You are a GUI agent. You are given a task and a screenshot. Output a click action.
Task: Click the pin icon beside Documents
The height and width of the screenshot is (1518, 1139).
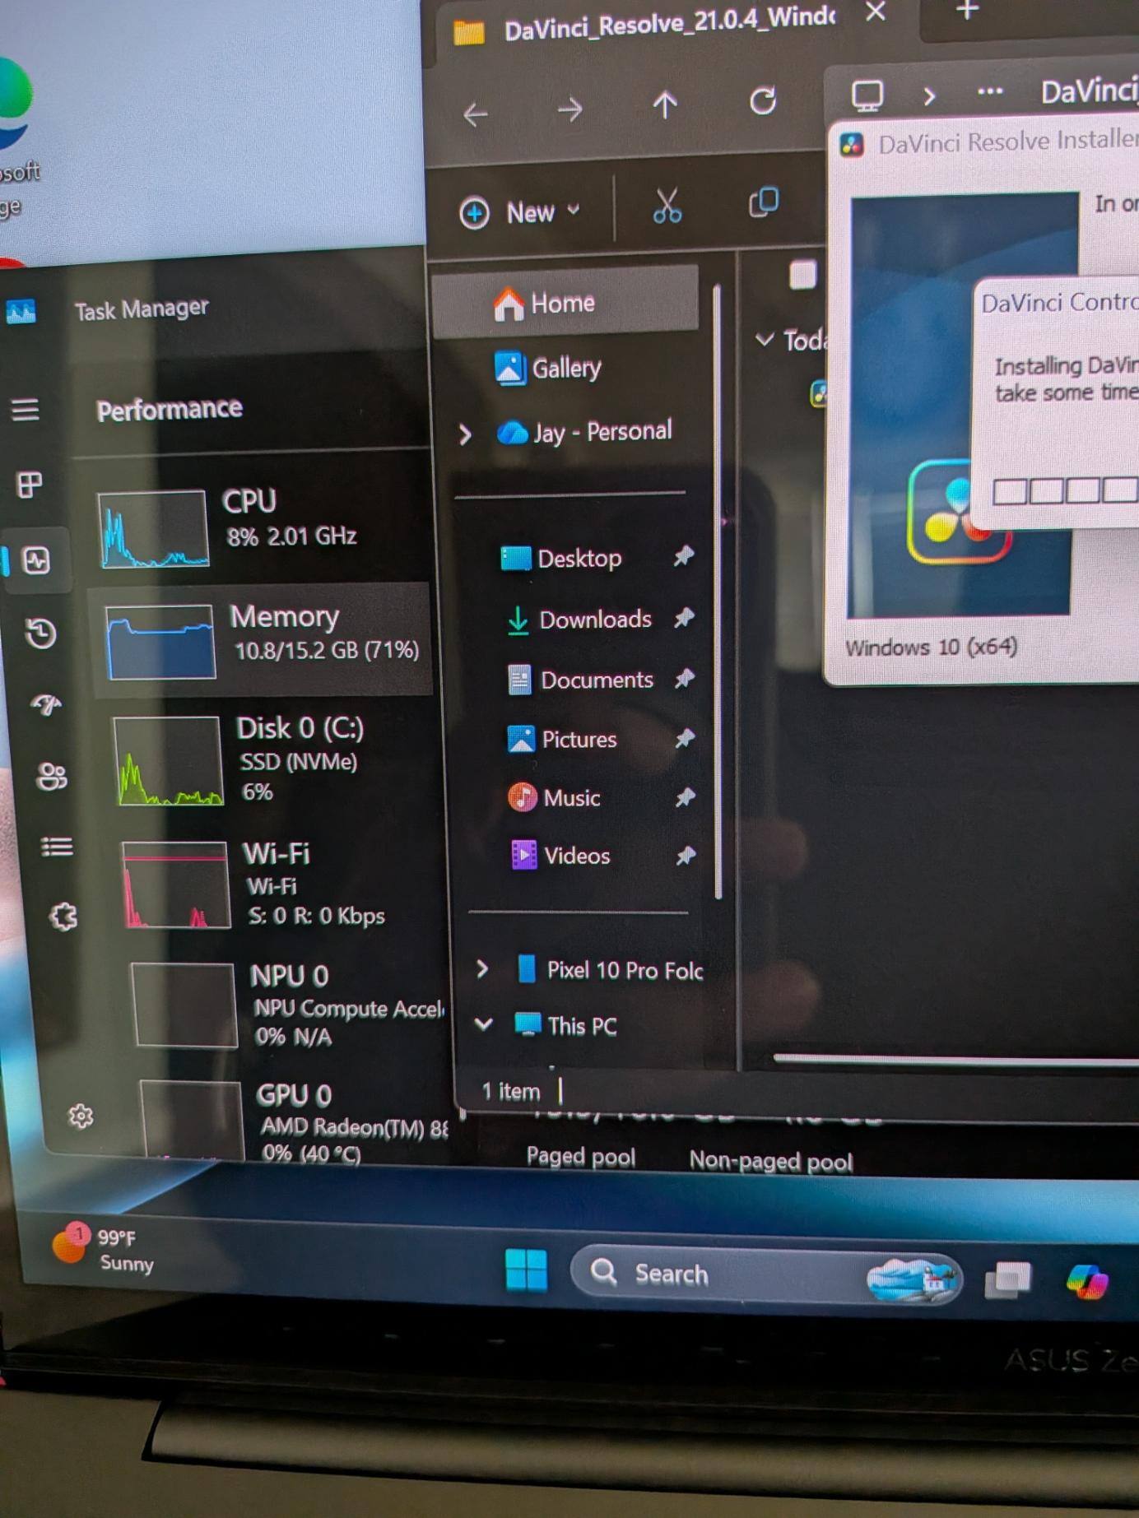[685, 678]
